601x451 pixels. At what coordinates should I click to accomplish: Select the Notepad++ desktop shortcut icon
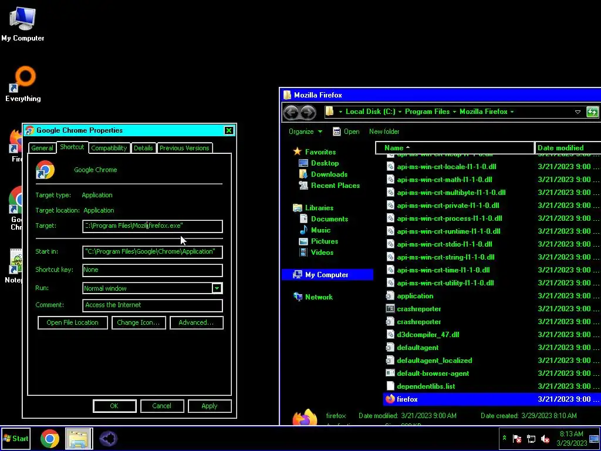15,261
